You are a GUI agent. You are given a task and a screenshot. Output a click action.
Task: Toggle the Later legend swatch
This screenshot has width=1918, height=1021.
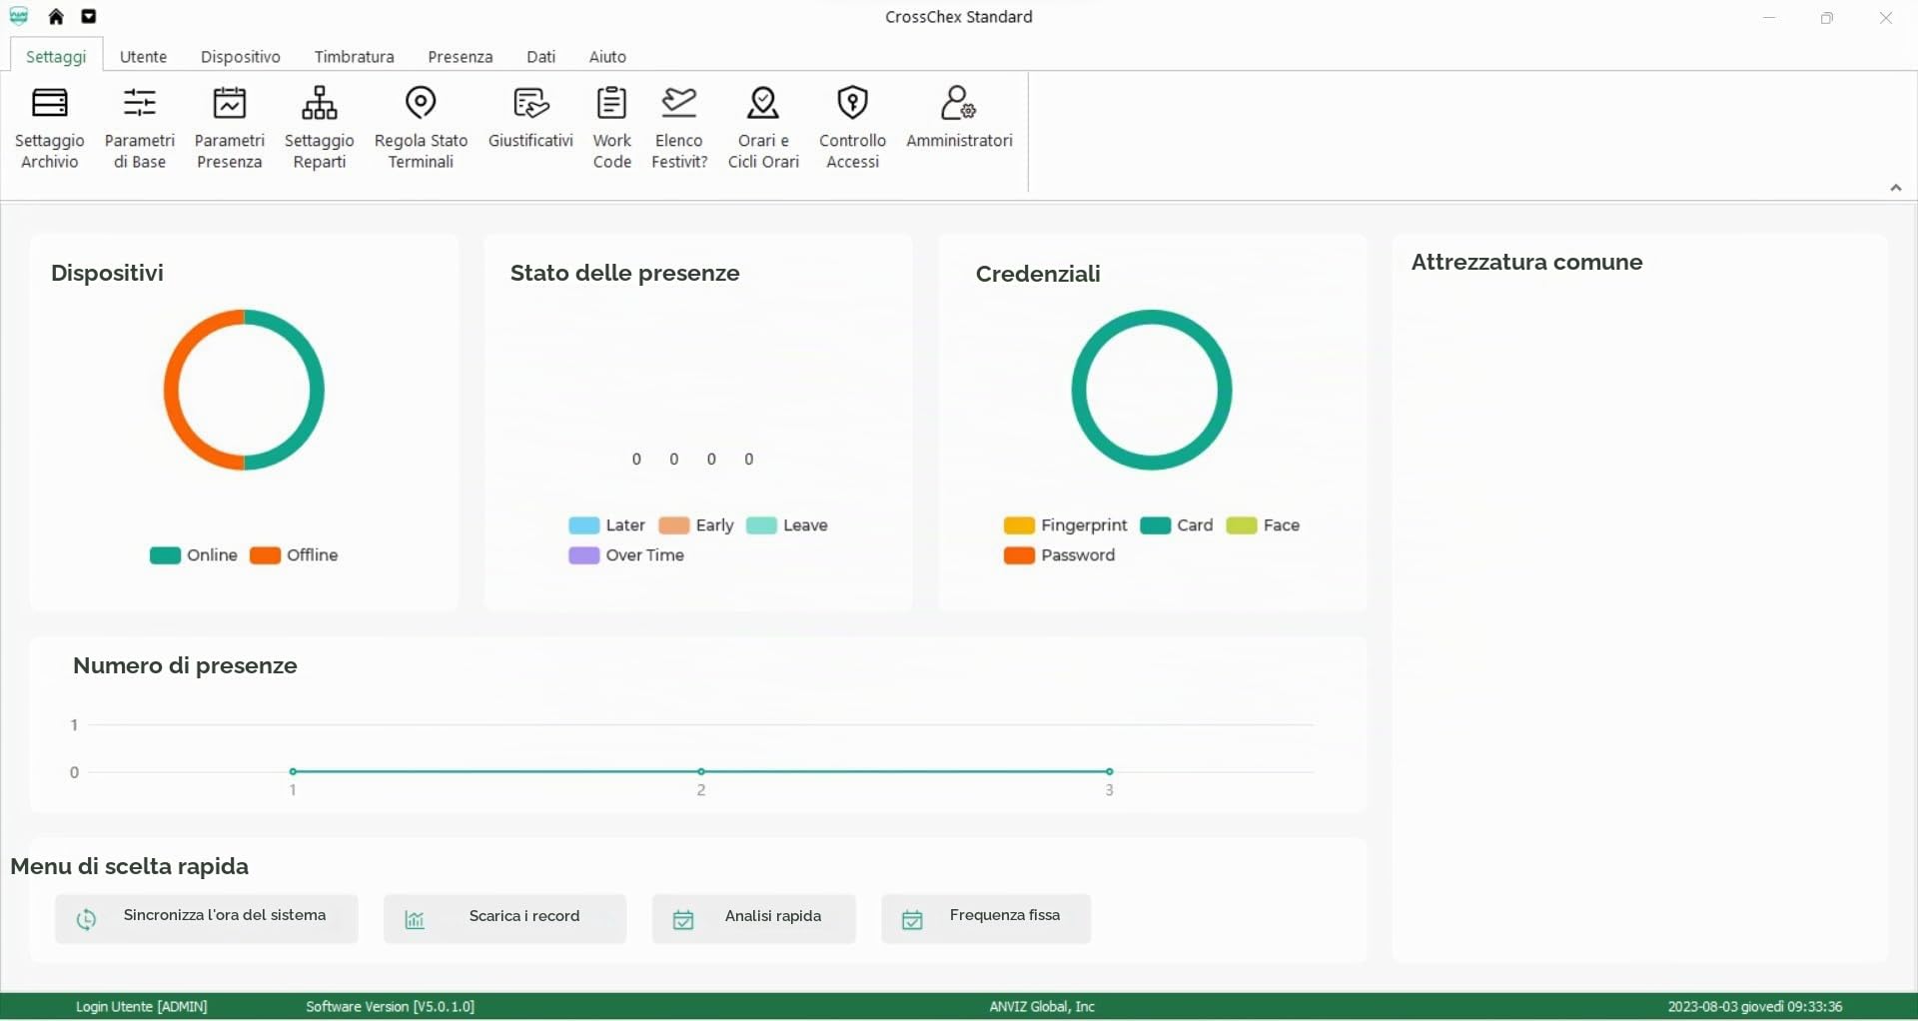point(583,525)
